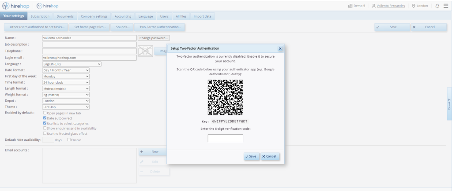Open the Date Format dropdown
Viewport: 452px width, 191px height.
(66, 70)
